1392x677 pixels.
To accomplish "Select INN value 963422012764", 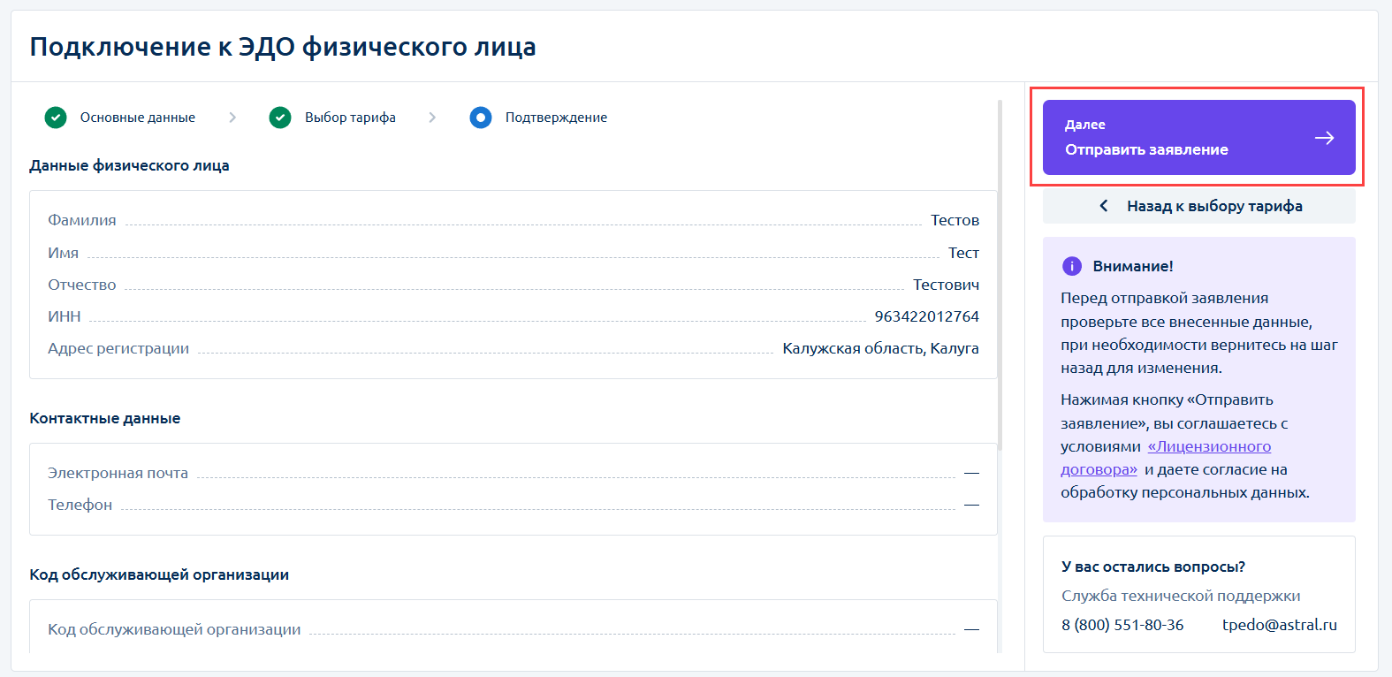I will (x=926, y=316).
